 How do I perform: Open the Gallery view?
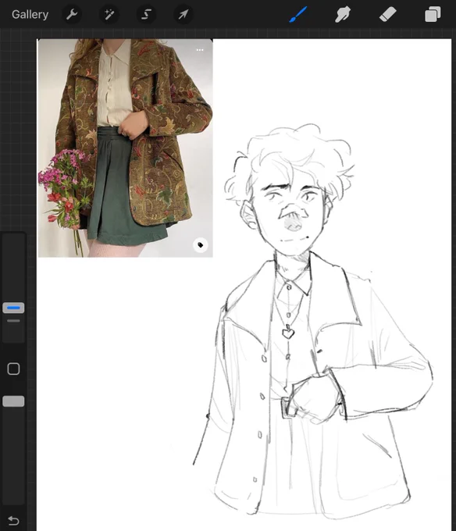30,15
